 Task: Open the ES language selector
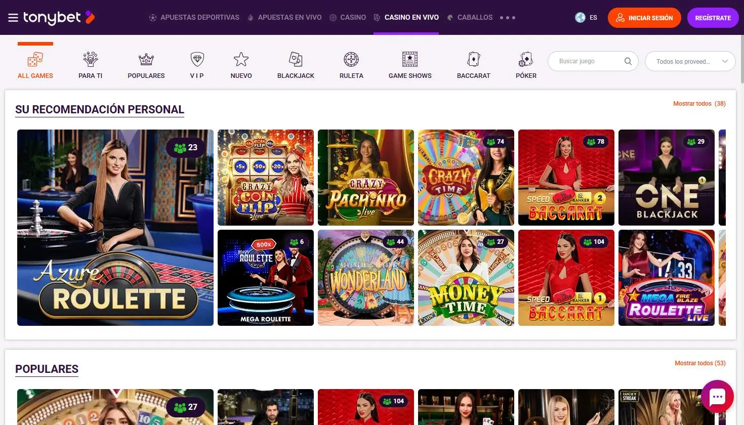coord(587,17)
